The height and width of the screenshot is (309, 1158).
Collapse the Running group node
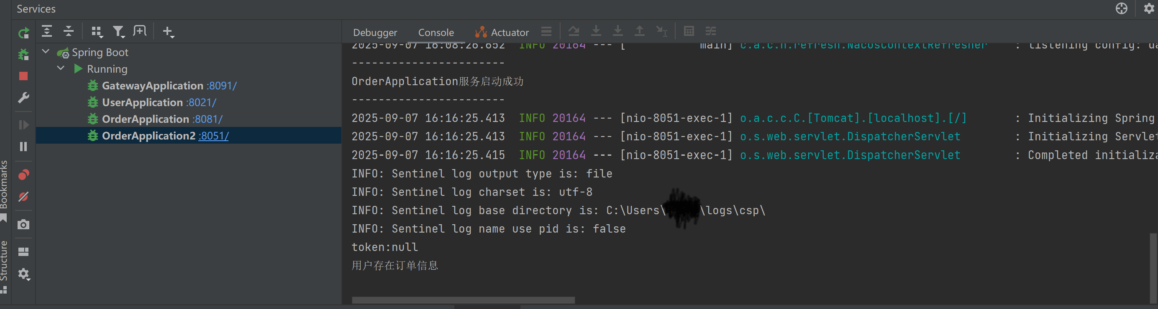pos(61,68)
